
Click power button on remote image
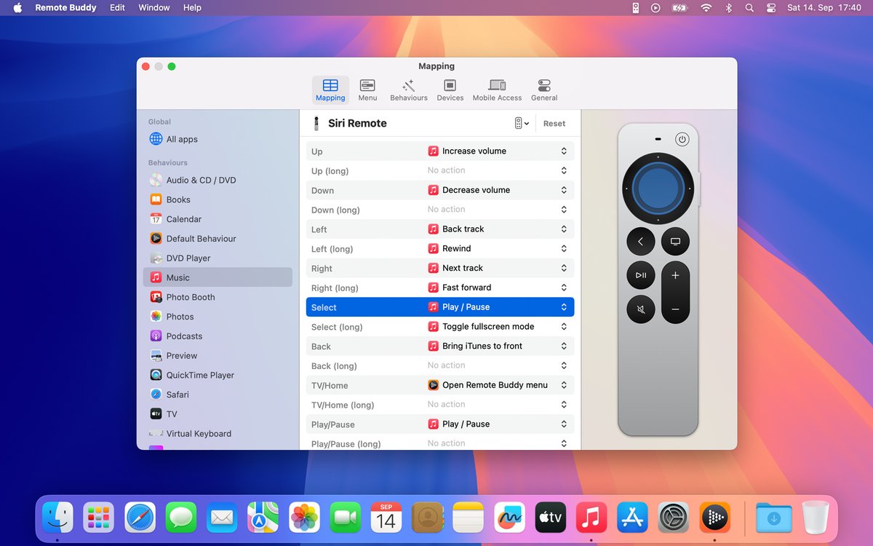pos(682,139)
